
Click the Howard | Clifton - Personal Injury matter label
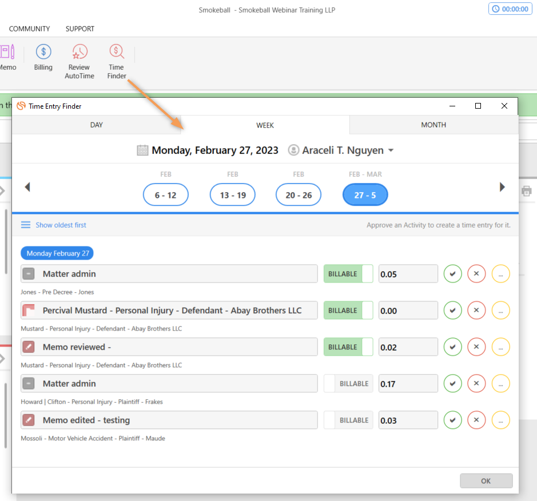pyautogui.click(x=92, y=401)
